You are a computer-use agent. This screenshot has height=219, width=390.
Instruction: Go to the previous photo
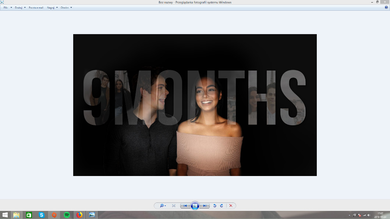click(185, 206)
